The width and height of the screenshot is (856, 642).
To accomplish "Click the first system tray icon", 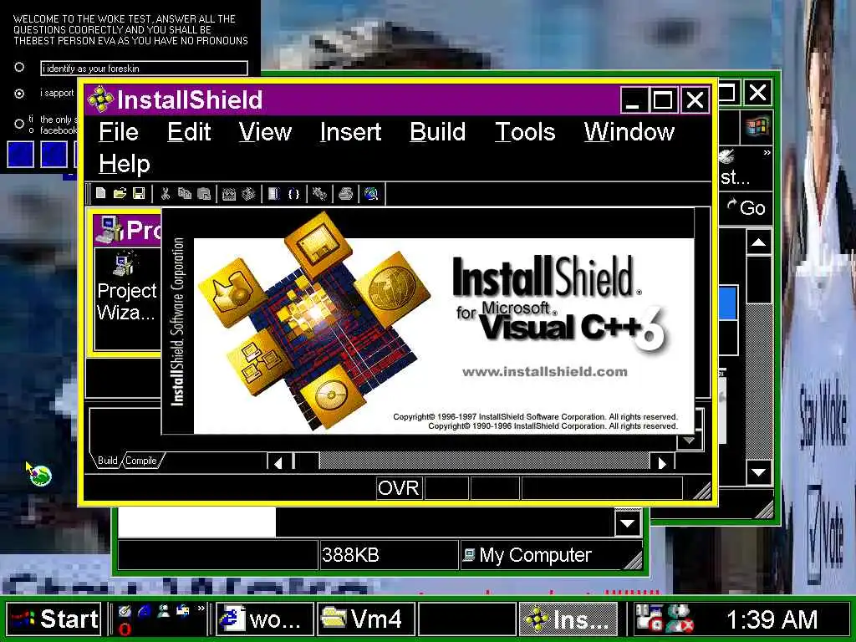I will [649, 619].
